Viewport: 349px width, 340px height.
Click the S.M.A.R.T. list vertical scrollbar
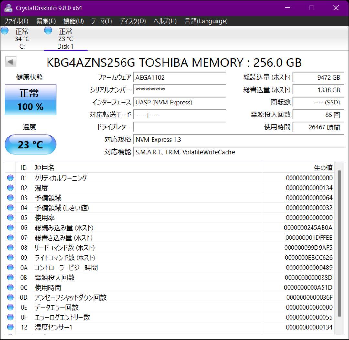(x=339, y=243)
